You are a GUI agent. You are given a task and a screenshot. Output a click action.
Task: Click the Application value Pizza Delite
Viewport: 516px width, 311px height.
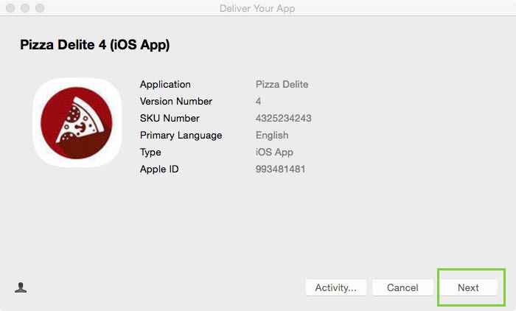point(282,85)
